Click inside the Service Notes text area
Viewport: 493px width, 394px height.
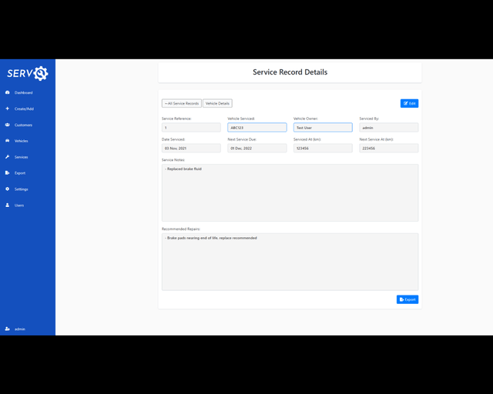[x=290, y=192]
